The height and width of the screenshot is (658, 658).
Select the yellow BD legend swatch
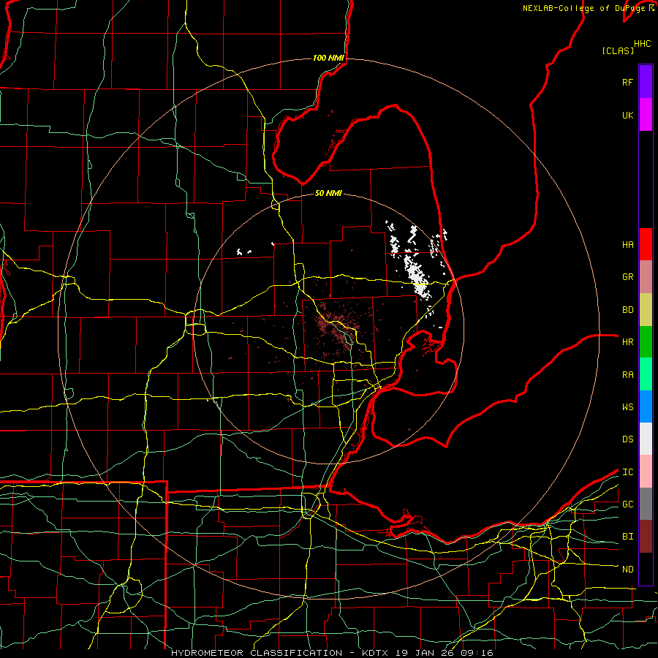point(646,310)
